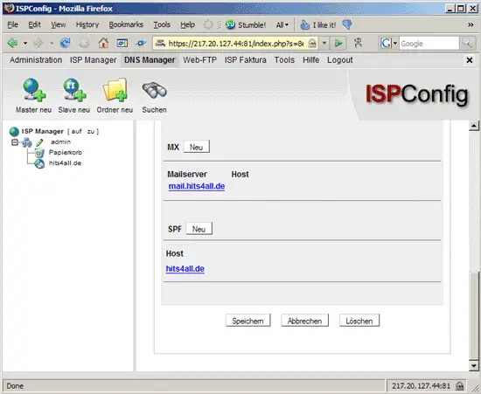
Task: Click the scrollbar up arrow
Action: coord(474,126)
